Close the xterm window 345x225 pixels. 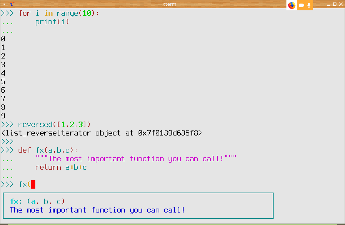(341, 4)
